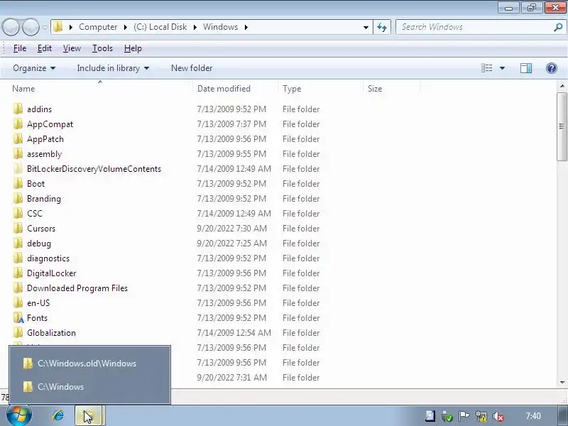Click the scrollbar up arrow
This screenshot has width=568, height=426.
562,86
